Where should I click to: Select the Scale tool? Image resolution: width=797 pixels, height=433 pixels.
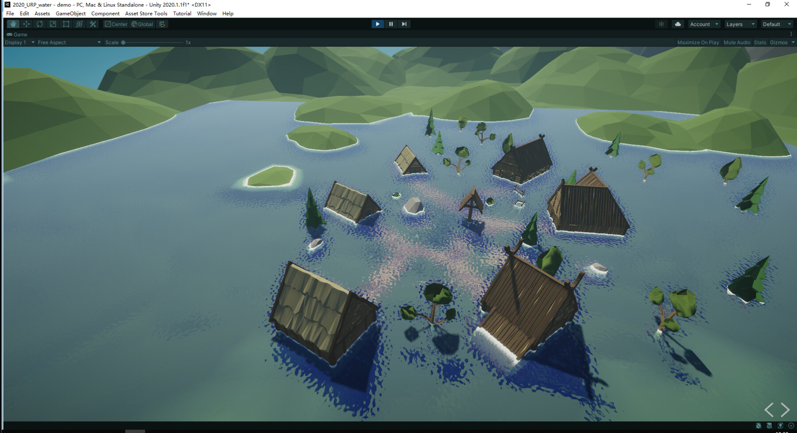(52, 24)
